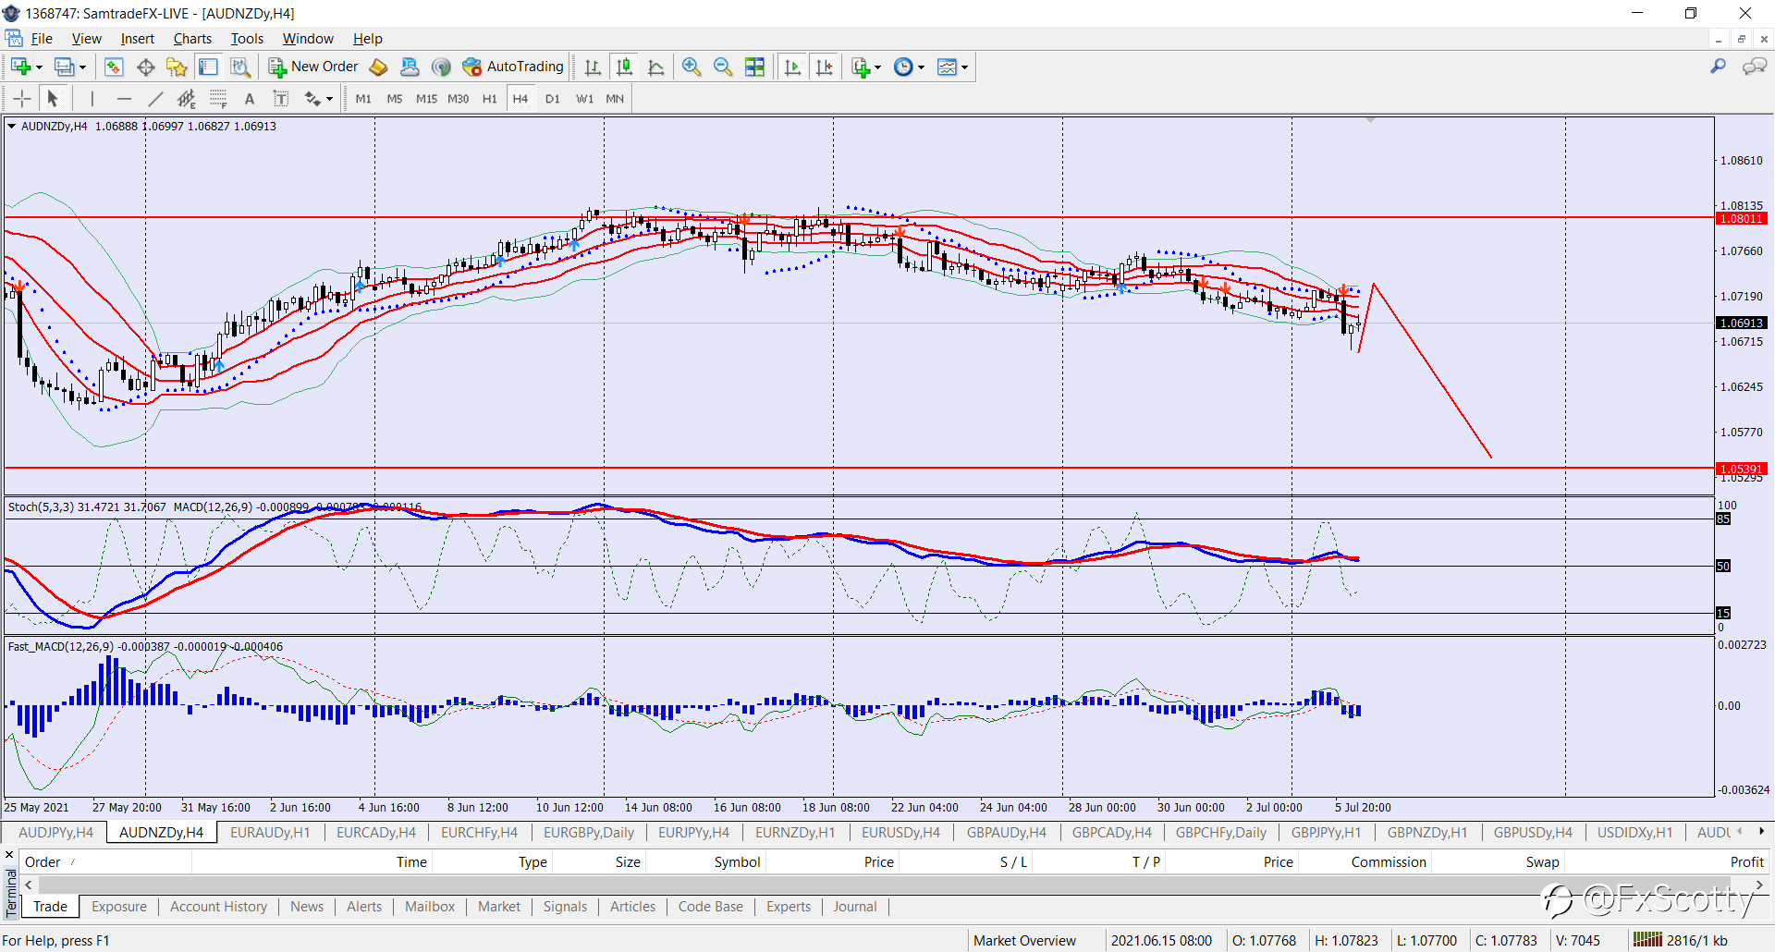The image size is (1775, 952).
Task: Open the Templates icon
Action: (947, 67)
